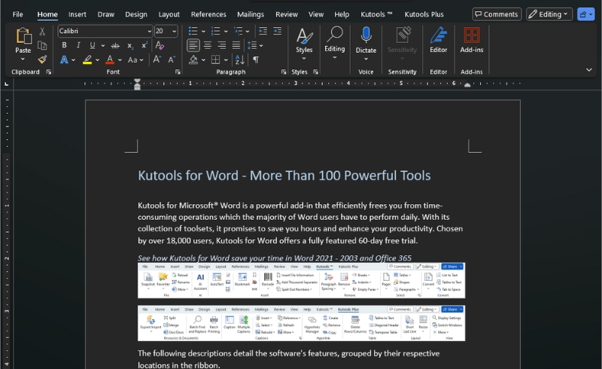602x369 pixels.
Task: Apply paragraph shading paint bucket
Action: coord(193,59)
